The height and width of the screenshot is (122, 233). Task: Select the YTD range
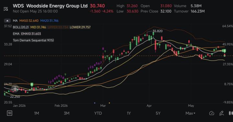pyautogui.click(x=98, y=113)
